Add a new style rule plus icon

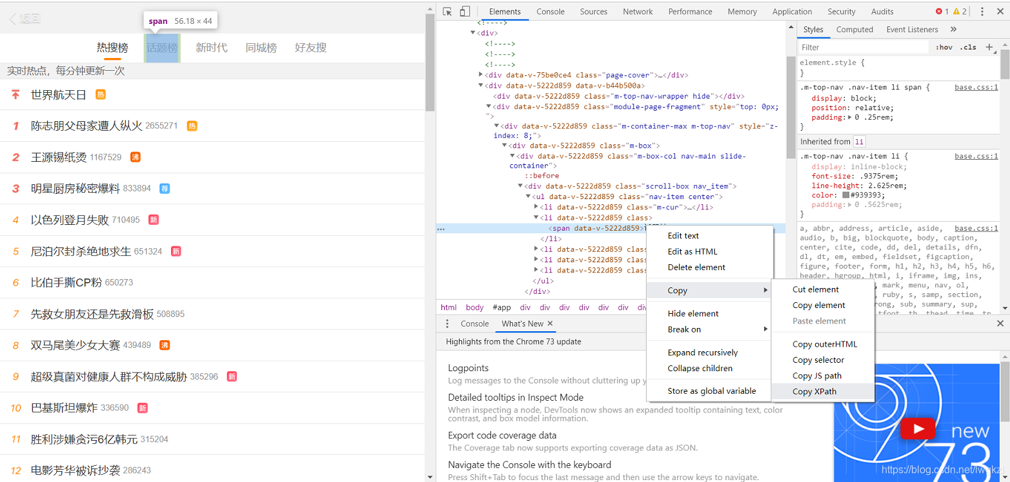pyautogui.click(x=989, y=47)
